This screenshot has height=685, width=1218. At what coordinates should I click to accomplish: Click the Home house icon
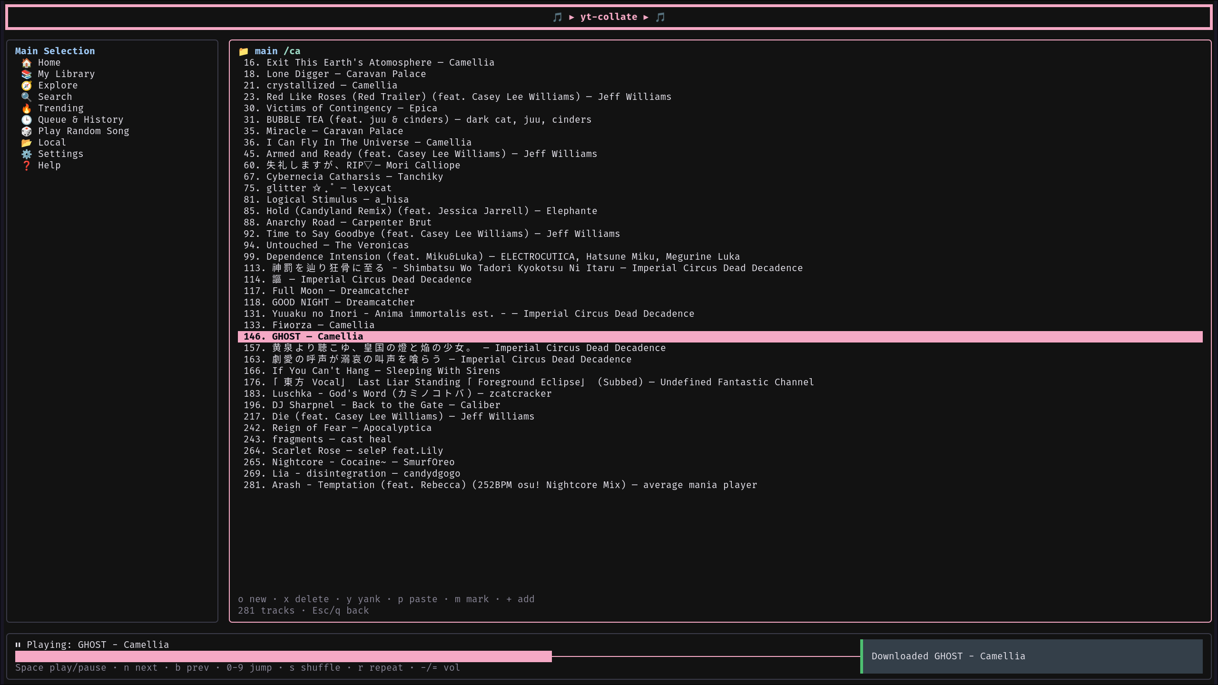pyautogui.click(x=27, y=63)
